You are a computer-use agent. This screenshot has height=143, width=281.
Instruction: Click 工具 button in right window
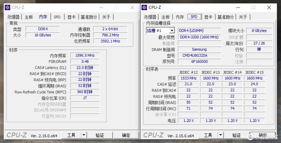tap(208, 135)
